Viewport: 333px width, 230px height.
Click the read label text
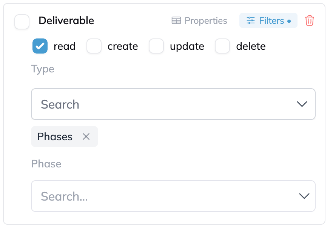coord(65,46)
